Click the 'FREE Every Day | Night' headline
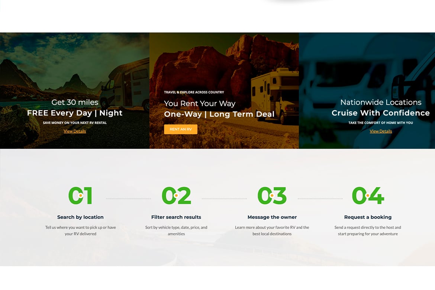Viewport: 435px width, 290px height. point(75,113)
